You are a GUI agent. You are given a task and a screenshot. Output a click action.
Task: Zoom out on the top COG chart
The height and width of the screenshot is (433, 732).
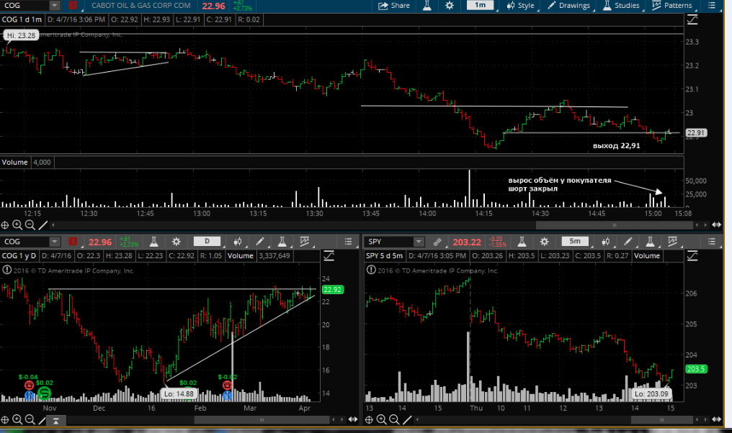point(30,225)
